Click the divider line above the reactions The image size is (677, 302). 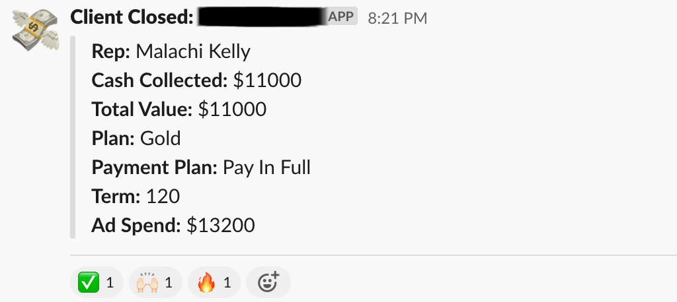pyautogui.click(x=370, y=255)
